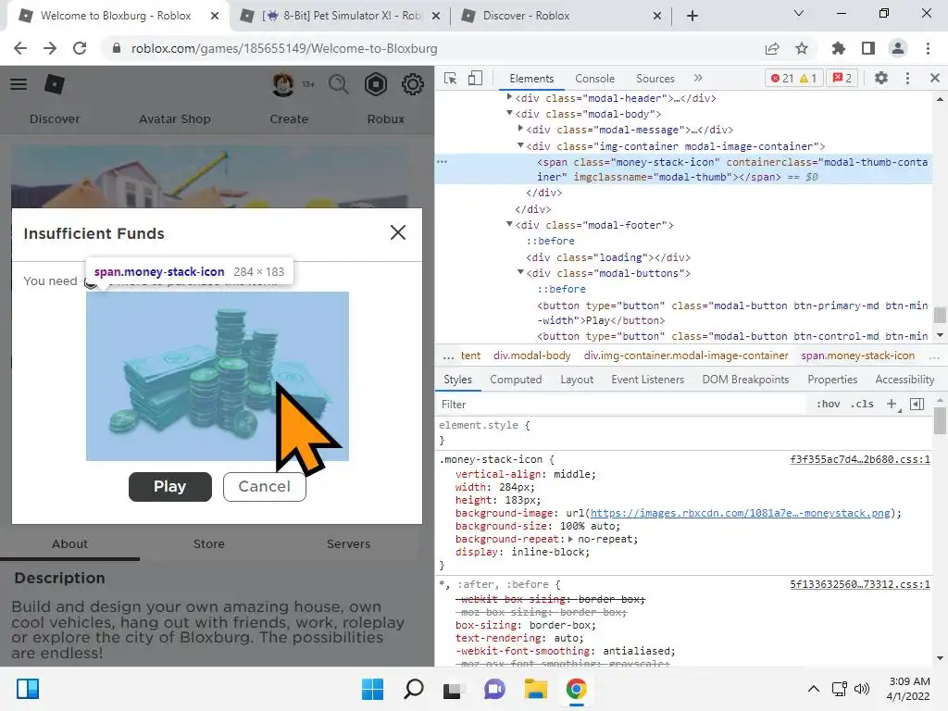Add new style rule plus icon
Screen dimensions: 948x711
(x=892, y=404)
